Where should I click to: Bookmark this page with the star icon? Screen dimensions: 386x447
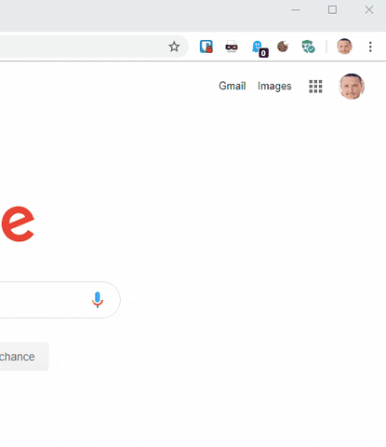click(x=174, y=47)
